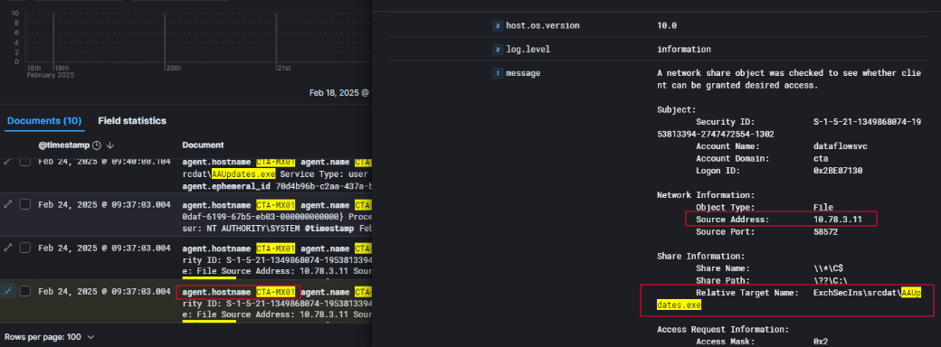The height and width of the screenshot is (347, 941).
Task: Click the information log.level value
Action: pyautogui.click(x=684, y=50)
